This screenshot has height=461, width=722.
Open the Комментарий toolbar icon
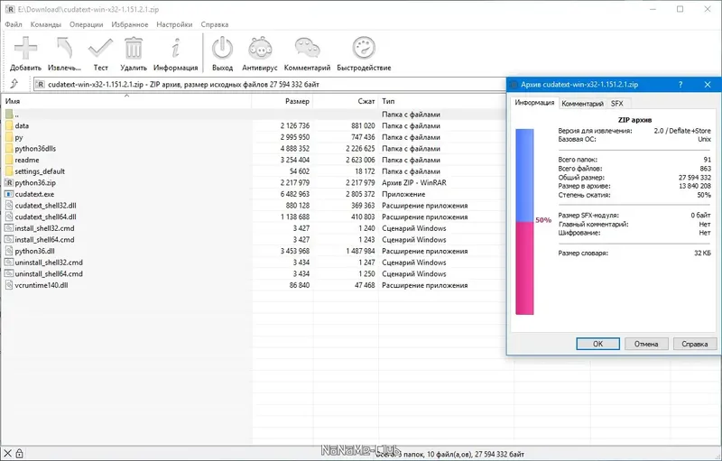tap(307, 49)
